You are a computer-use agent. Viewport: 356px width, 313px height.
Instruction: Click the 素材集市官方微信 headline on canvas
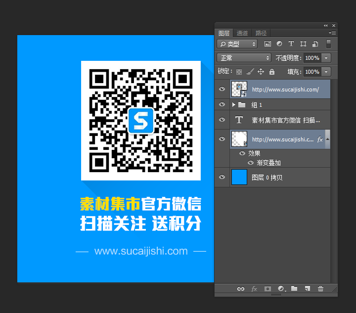pyautogui.click(x=141, y=204)
